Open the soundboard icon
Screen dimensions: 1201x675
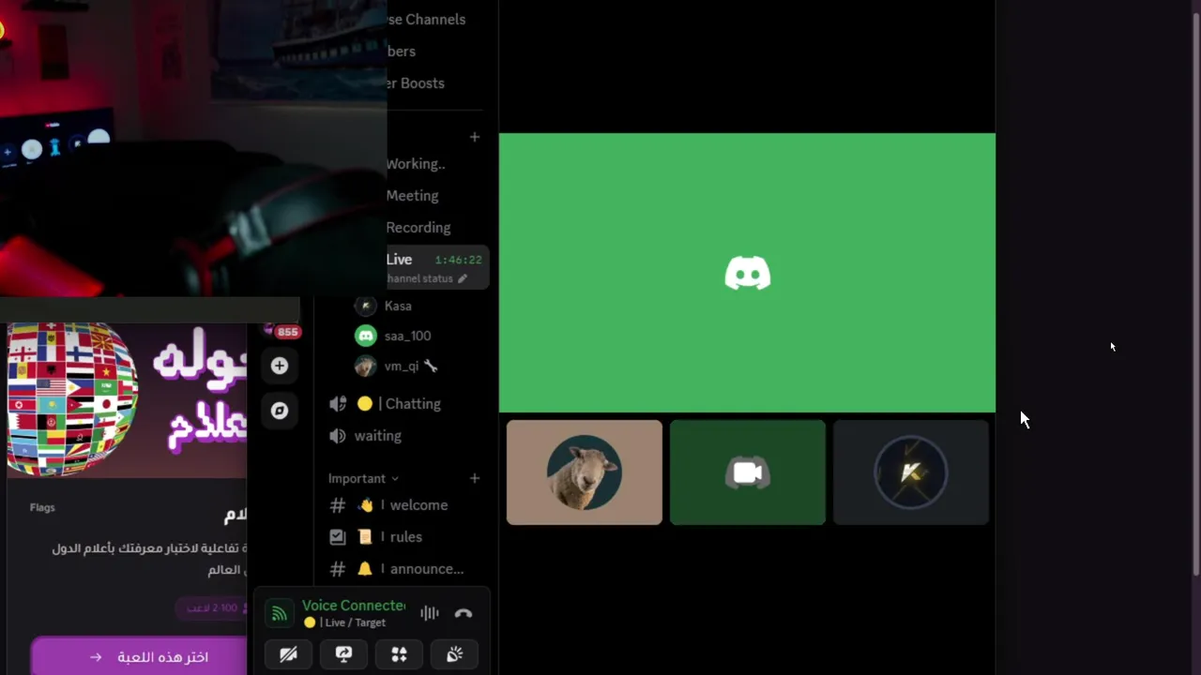coord(455,654)
